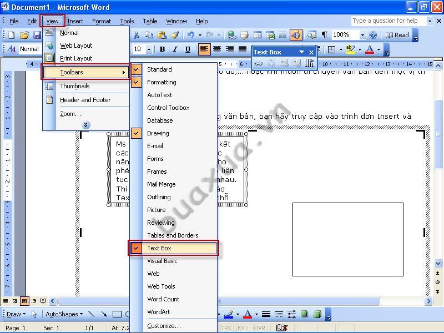444x333 pixels.
Task: Click the Undo arrow icon
Action: pyautogui.click(x=191, y=35)
